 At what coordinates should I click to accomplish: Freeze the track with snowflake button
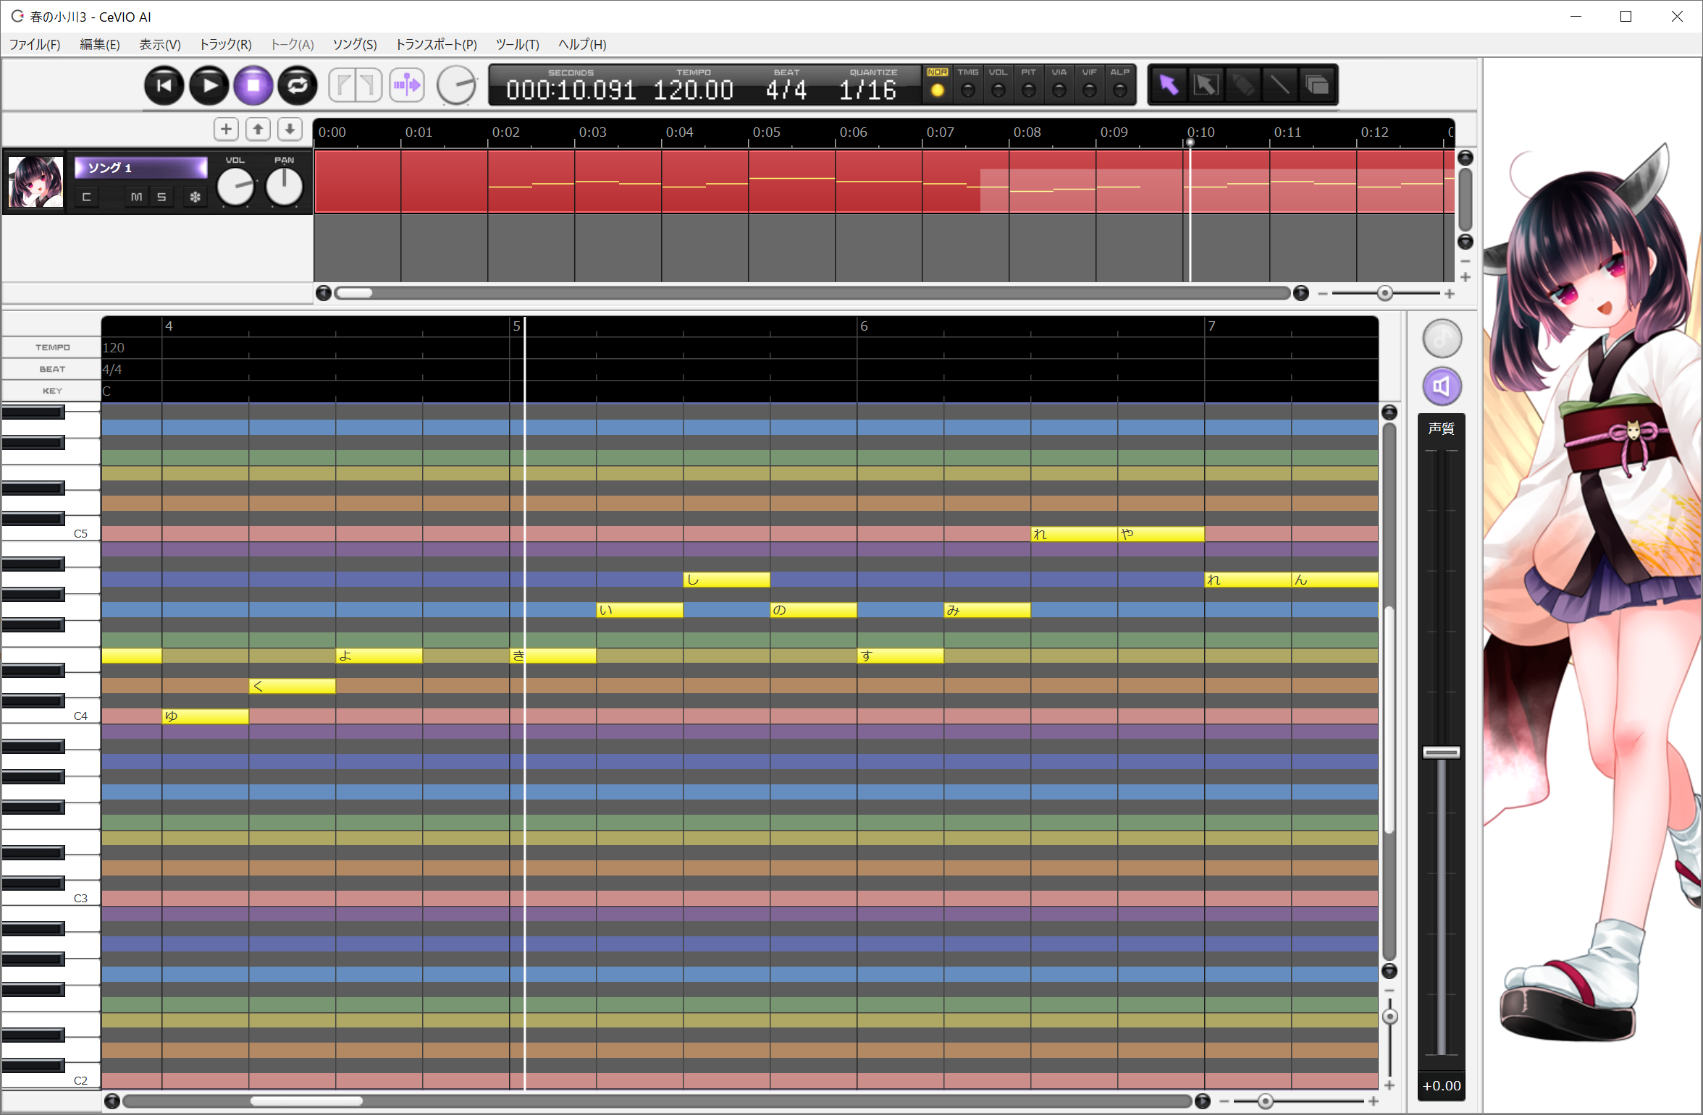click(195, 197)
